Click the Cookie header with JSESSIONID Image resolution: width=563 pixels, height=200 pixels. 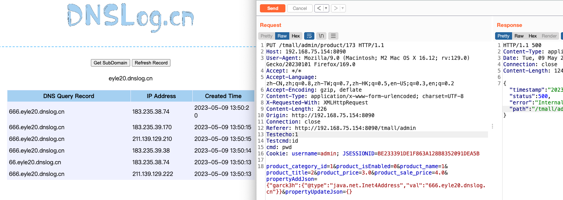click(x=373, y=153)
